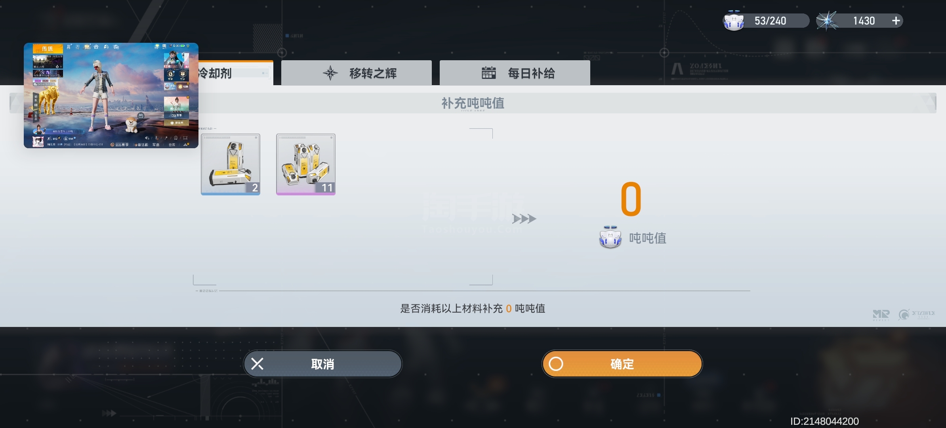Click the 补充吨吨值 header bar
This screenshot has width=946, height=428.
pyautogui.click(x=473, y=103)
